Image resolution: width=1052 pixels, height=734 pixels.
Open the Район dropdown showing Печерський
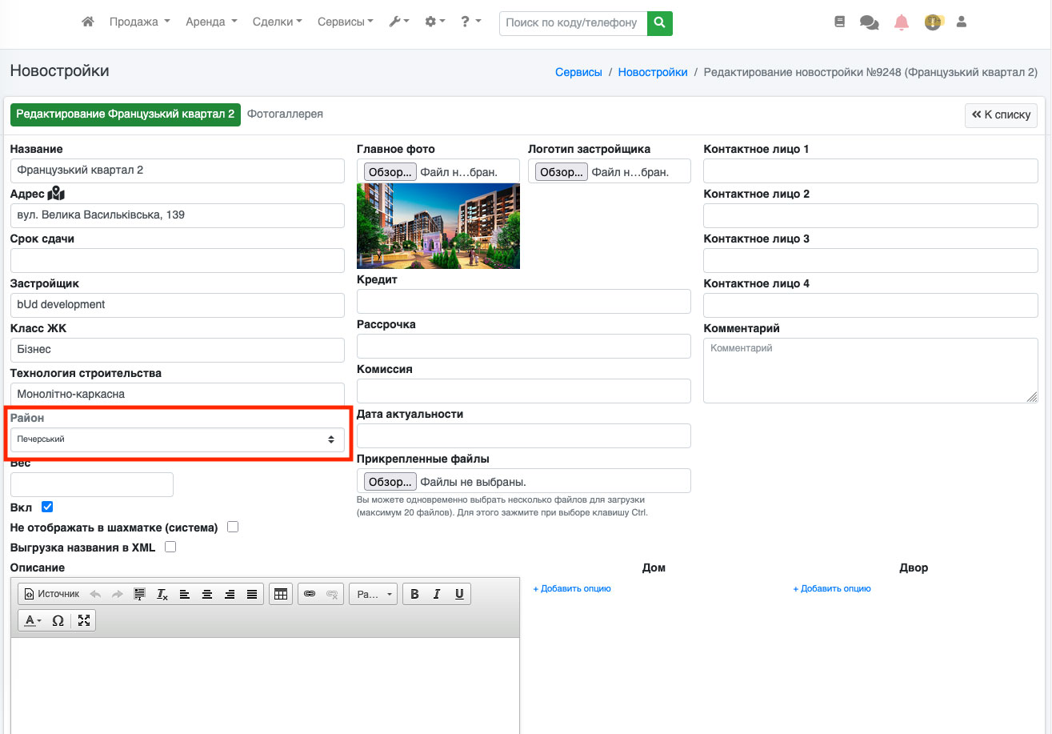click(x=177, y=439)
